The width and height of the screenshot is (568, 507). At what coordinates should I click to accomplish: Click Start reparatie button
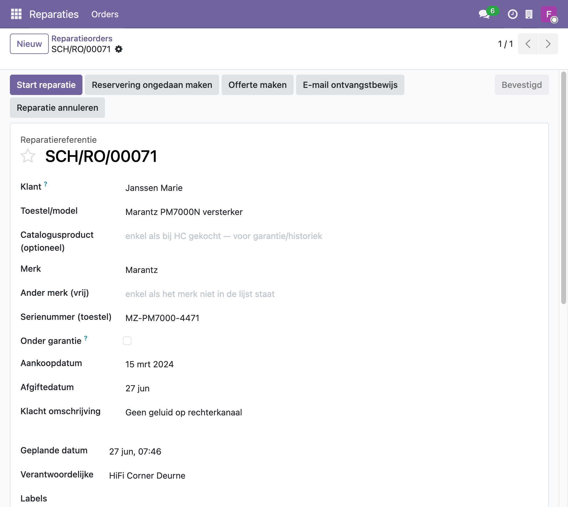pos(46,85)
